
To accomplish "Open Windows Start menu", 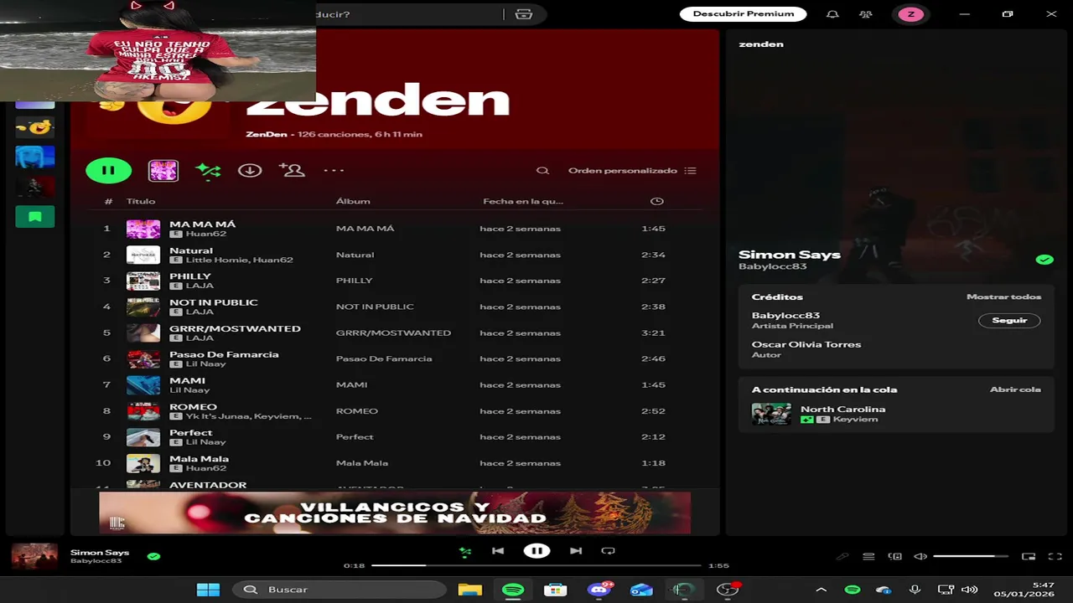I will (x=208, y=590).
